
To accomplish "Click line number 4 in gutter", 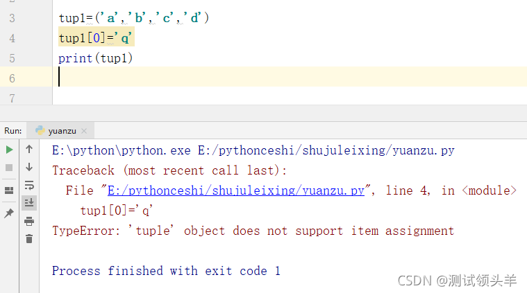I will tap(12, 38).
